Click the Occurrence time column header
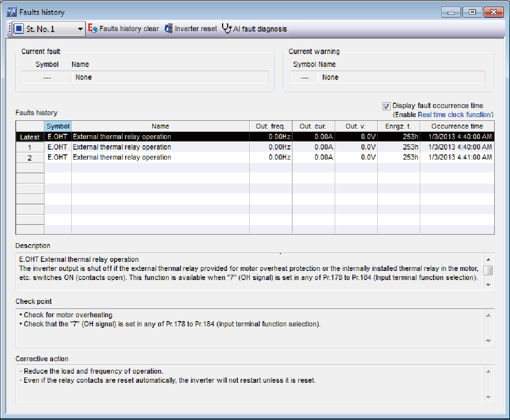The width and height of the screenshot is (510, 420). pos(457,127)
